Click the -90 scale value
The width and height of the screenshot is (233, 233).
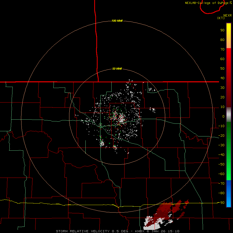[x=221, y=203]
